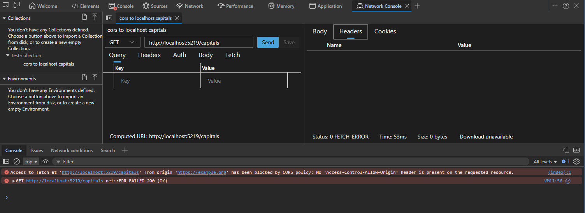Open the Memory tab

tap(281, 6)
